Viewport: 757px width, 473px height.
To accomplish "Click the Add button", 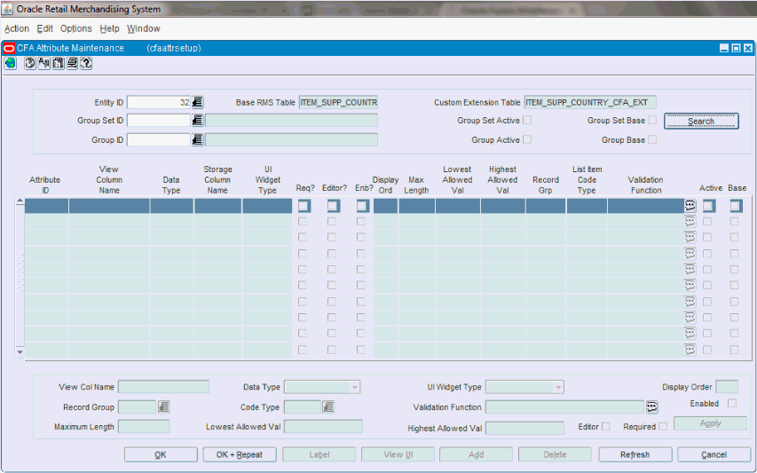I will [x=476, y=454].
